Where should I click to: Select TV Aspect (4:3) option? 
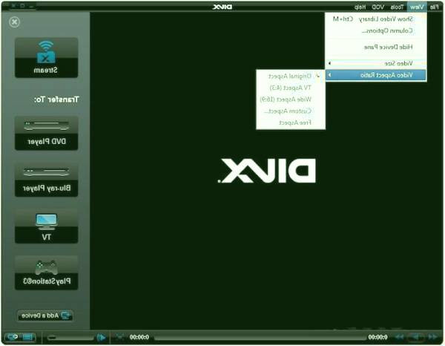coord(291,88)
